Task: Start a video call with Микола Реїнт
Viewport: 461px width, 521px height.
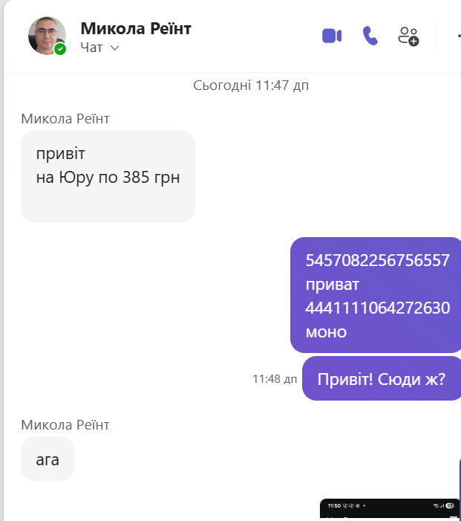Action: click(x=332, y=36)
